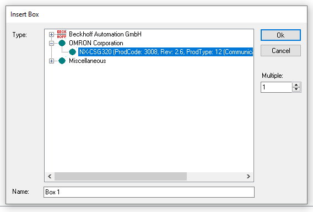313x212 pixels.
Task: Click the Type: label
Action: [x=20, y=35]
